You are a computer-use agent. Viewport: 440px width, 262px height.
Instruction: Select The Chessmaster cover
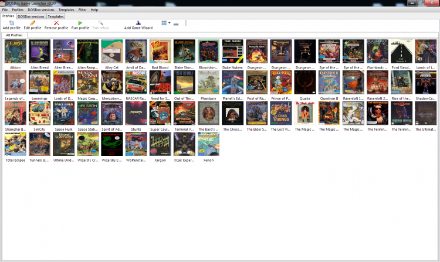[233, 113]
